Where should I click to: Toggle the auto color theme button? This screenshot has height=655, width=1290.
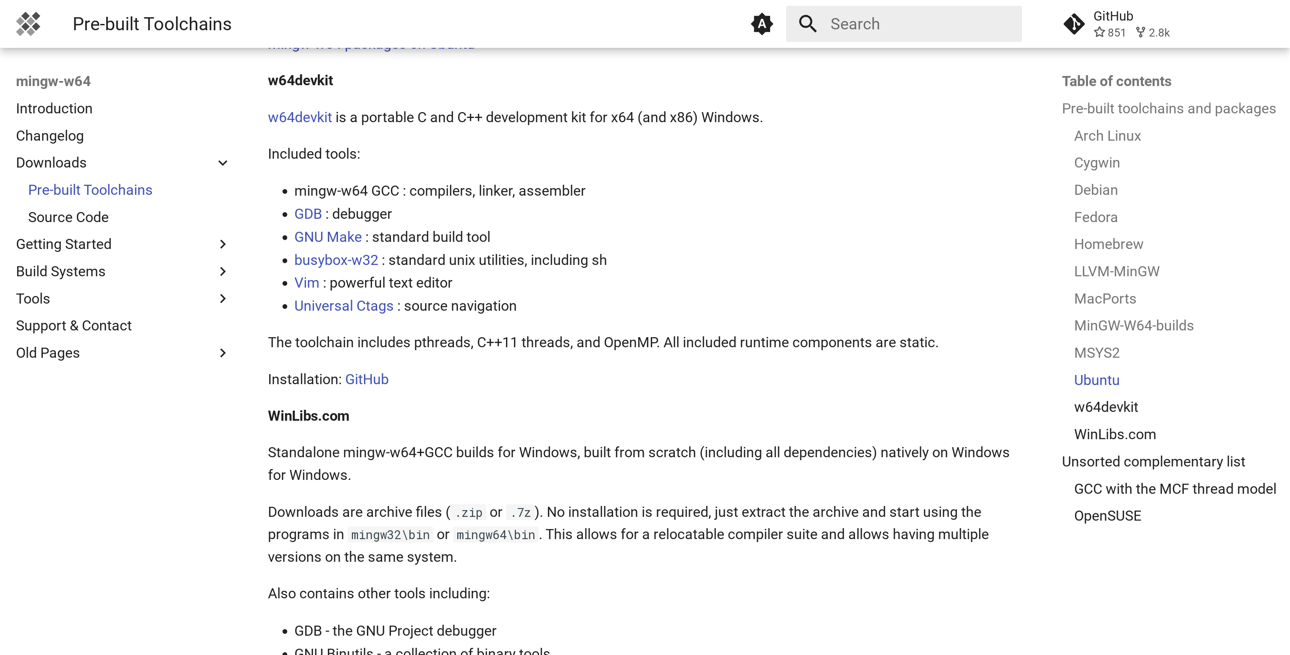[x=762, y=24]
